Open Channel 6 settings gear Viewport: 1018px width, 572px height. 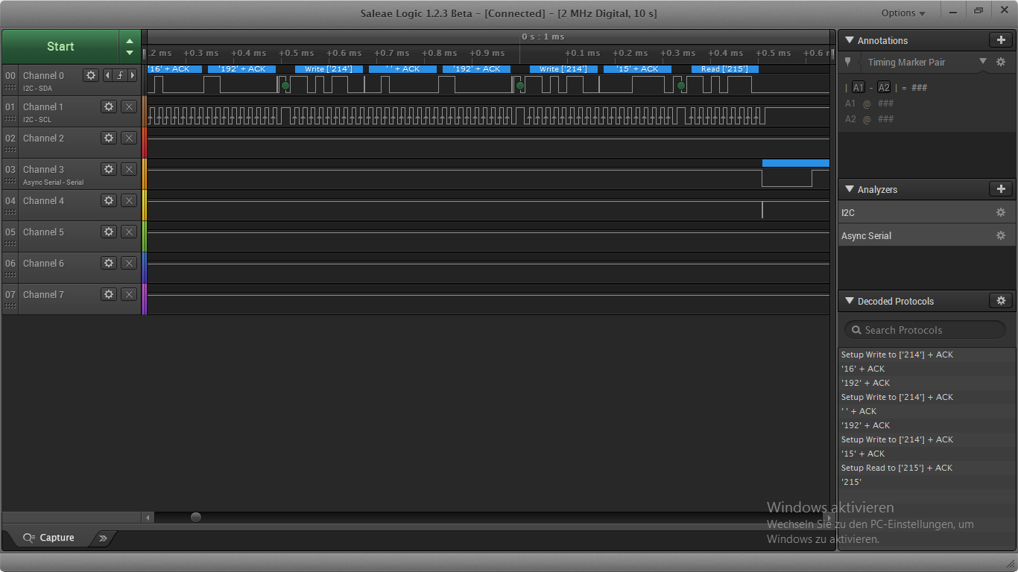109,263
